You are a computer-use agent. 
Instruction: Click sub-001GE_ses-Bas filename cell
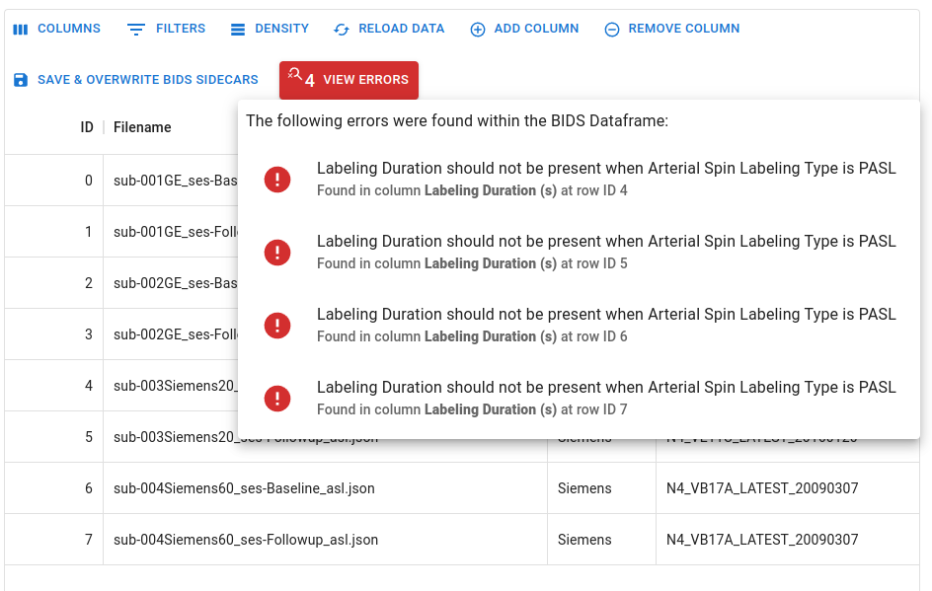[x=171, y=180]
